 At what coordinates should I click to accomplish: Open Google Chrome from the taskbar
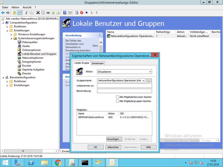tap(58, 162)
